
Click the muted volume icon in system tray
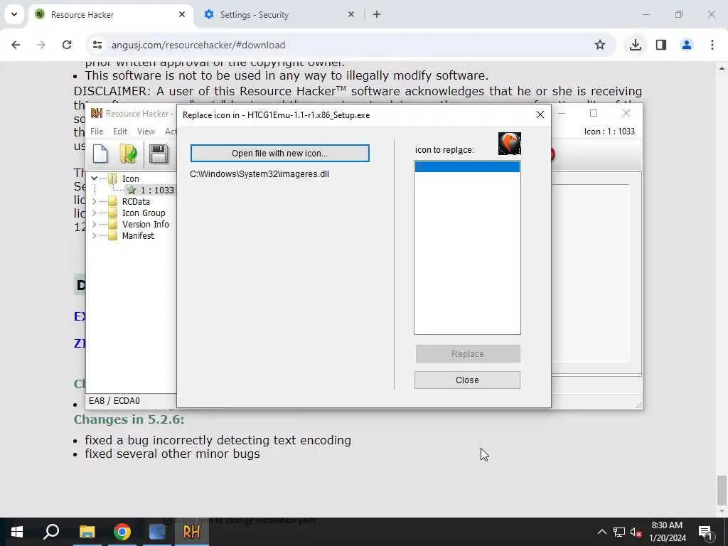tap(636, 532)
